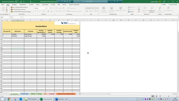Image resolution: width=179 pixels, height=101 pixels.
Task: Click the Name Box cell reference field
Action: click(x=4, y=17)
